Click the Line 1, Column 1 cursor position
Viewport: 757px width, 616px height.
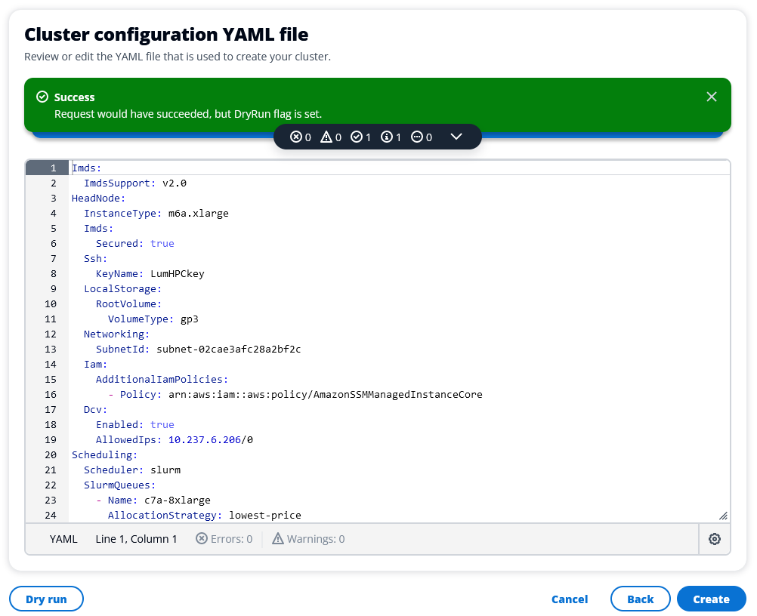point(136,539)
